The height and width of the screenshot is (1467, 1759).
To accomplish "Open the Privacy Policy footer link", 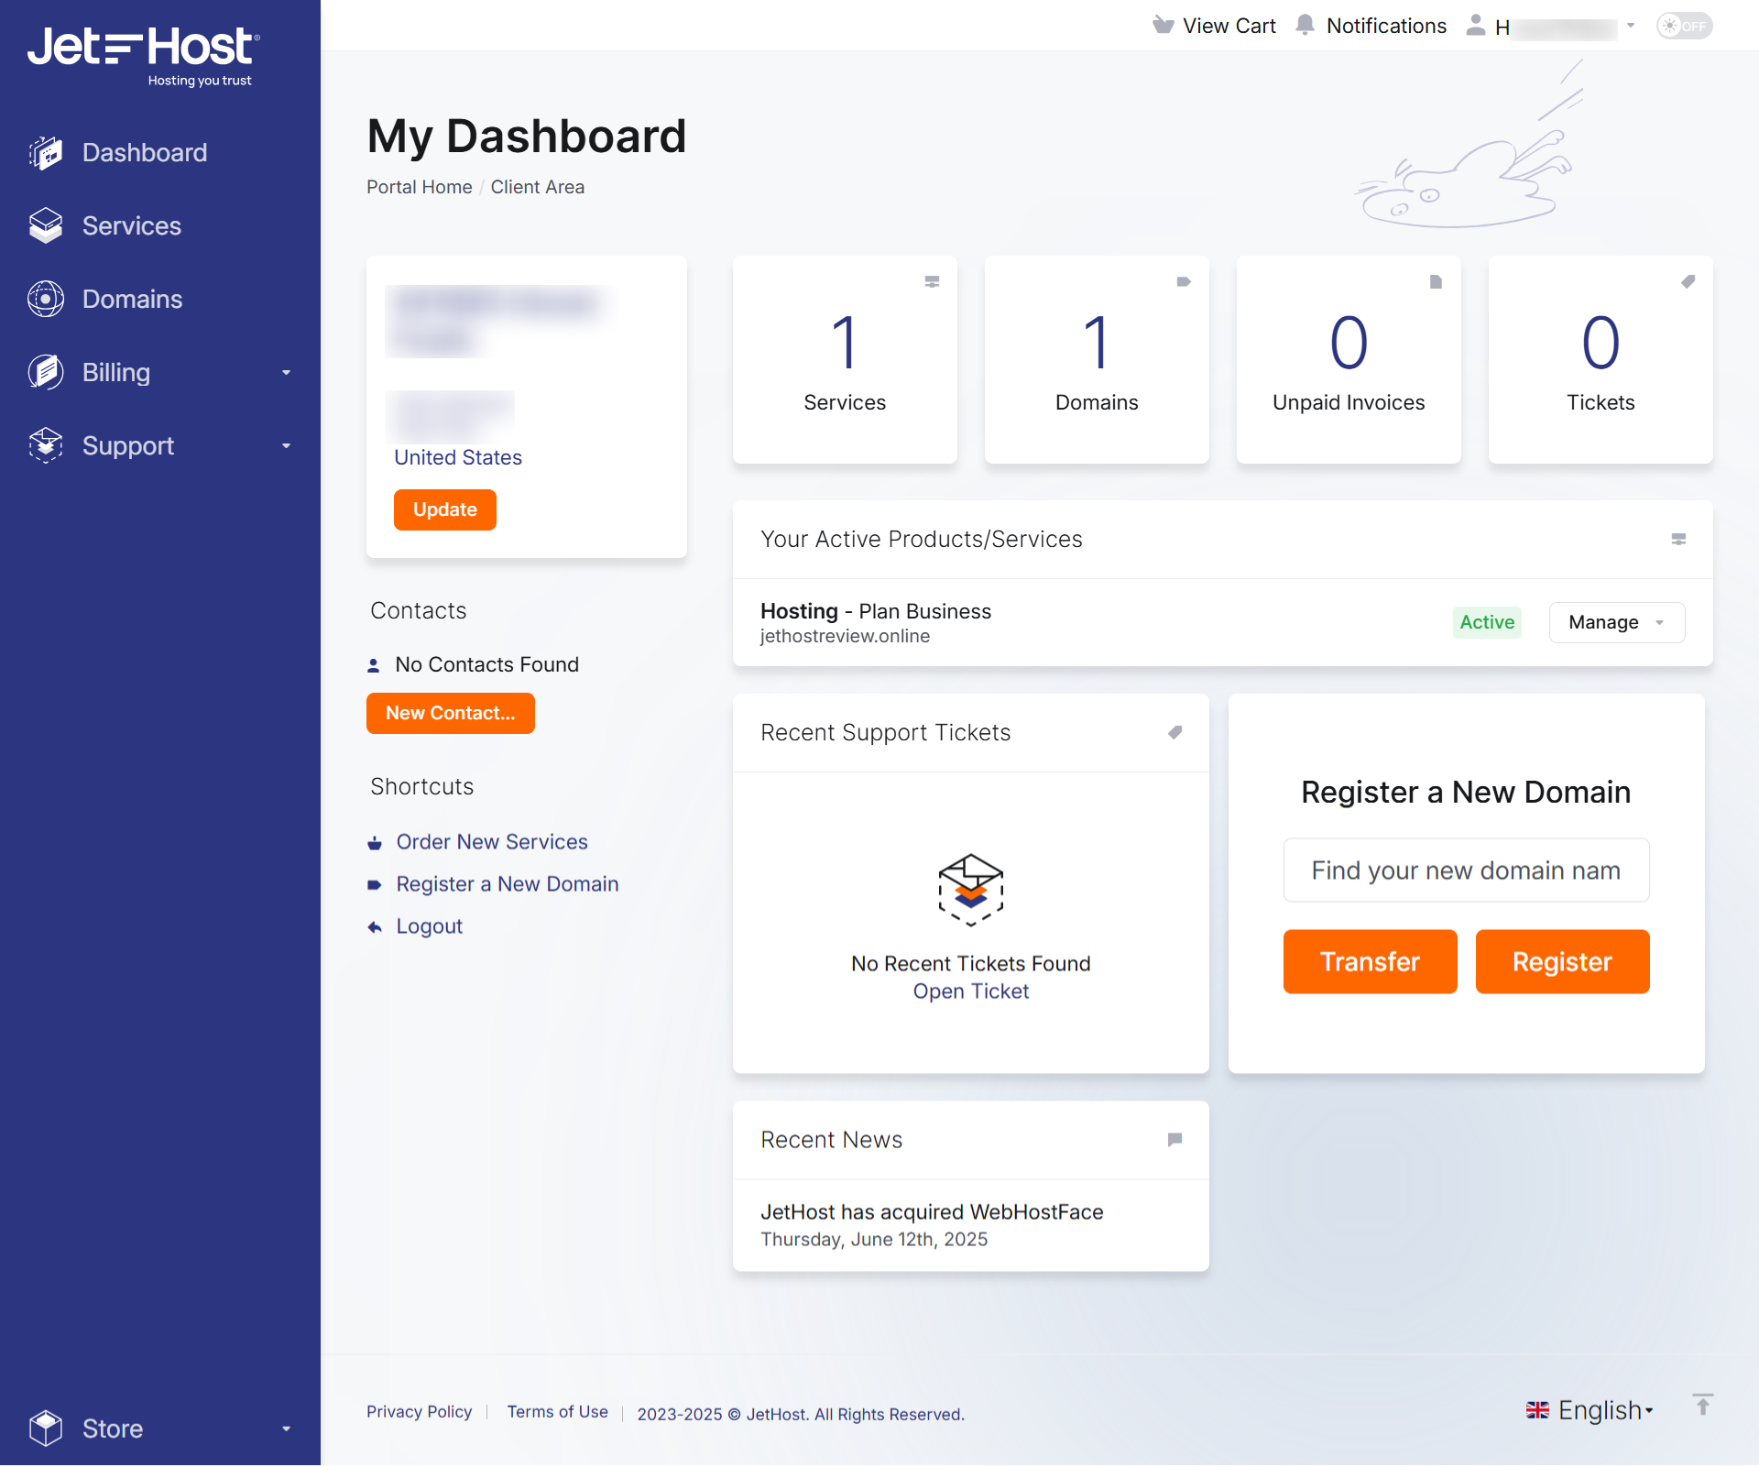I will [x=420, y=1413].
